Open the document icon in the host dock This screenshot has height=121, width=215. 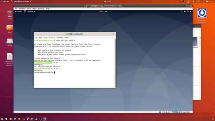(6, 119)
